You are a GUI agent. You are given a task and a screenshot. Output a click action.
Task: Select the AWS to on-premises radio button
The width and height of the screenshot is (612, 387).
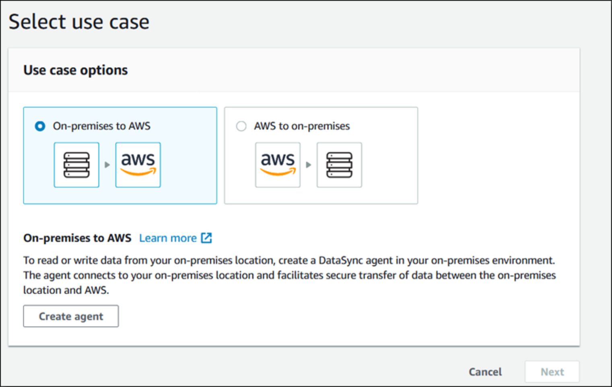pyautogui.click(x=241, y=126)
